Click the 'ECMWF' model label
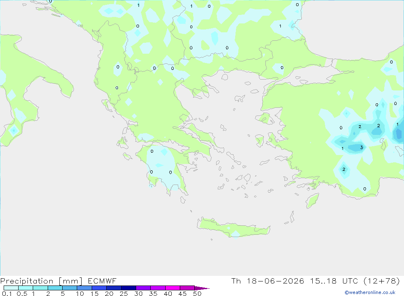404x296 pixels. click(102, 281)
